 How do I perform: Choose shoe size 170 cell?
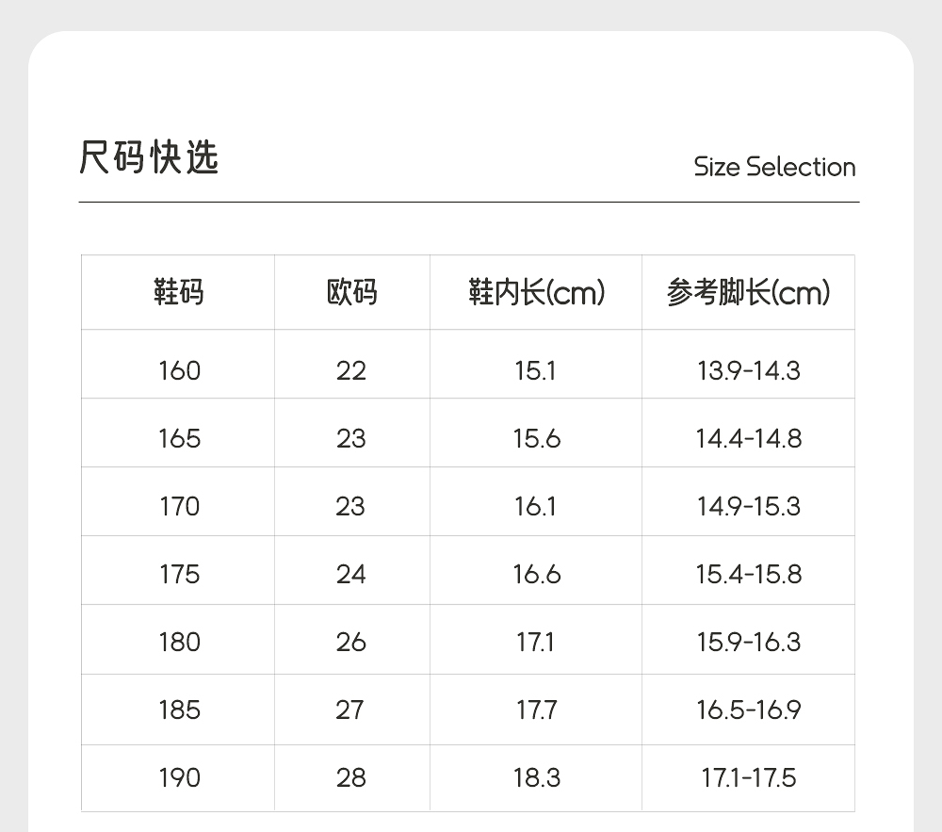(179, 506)
